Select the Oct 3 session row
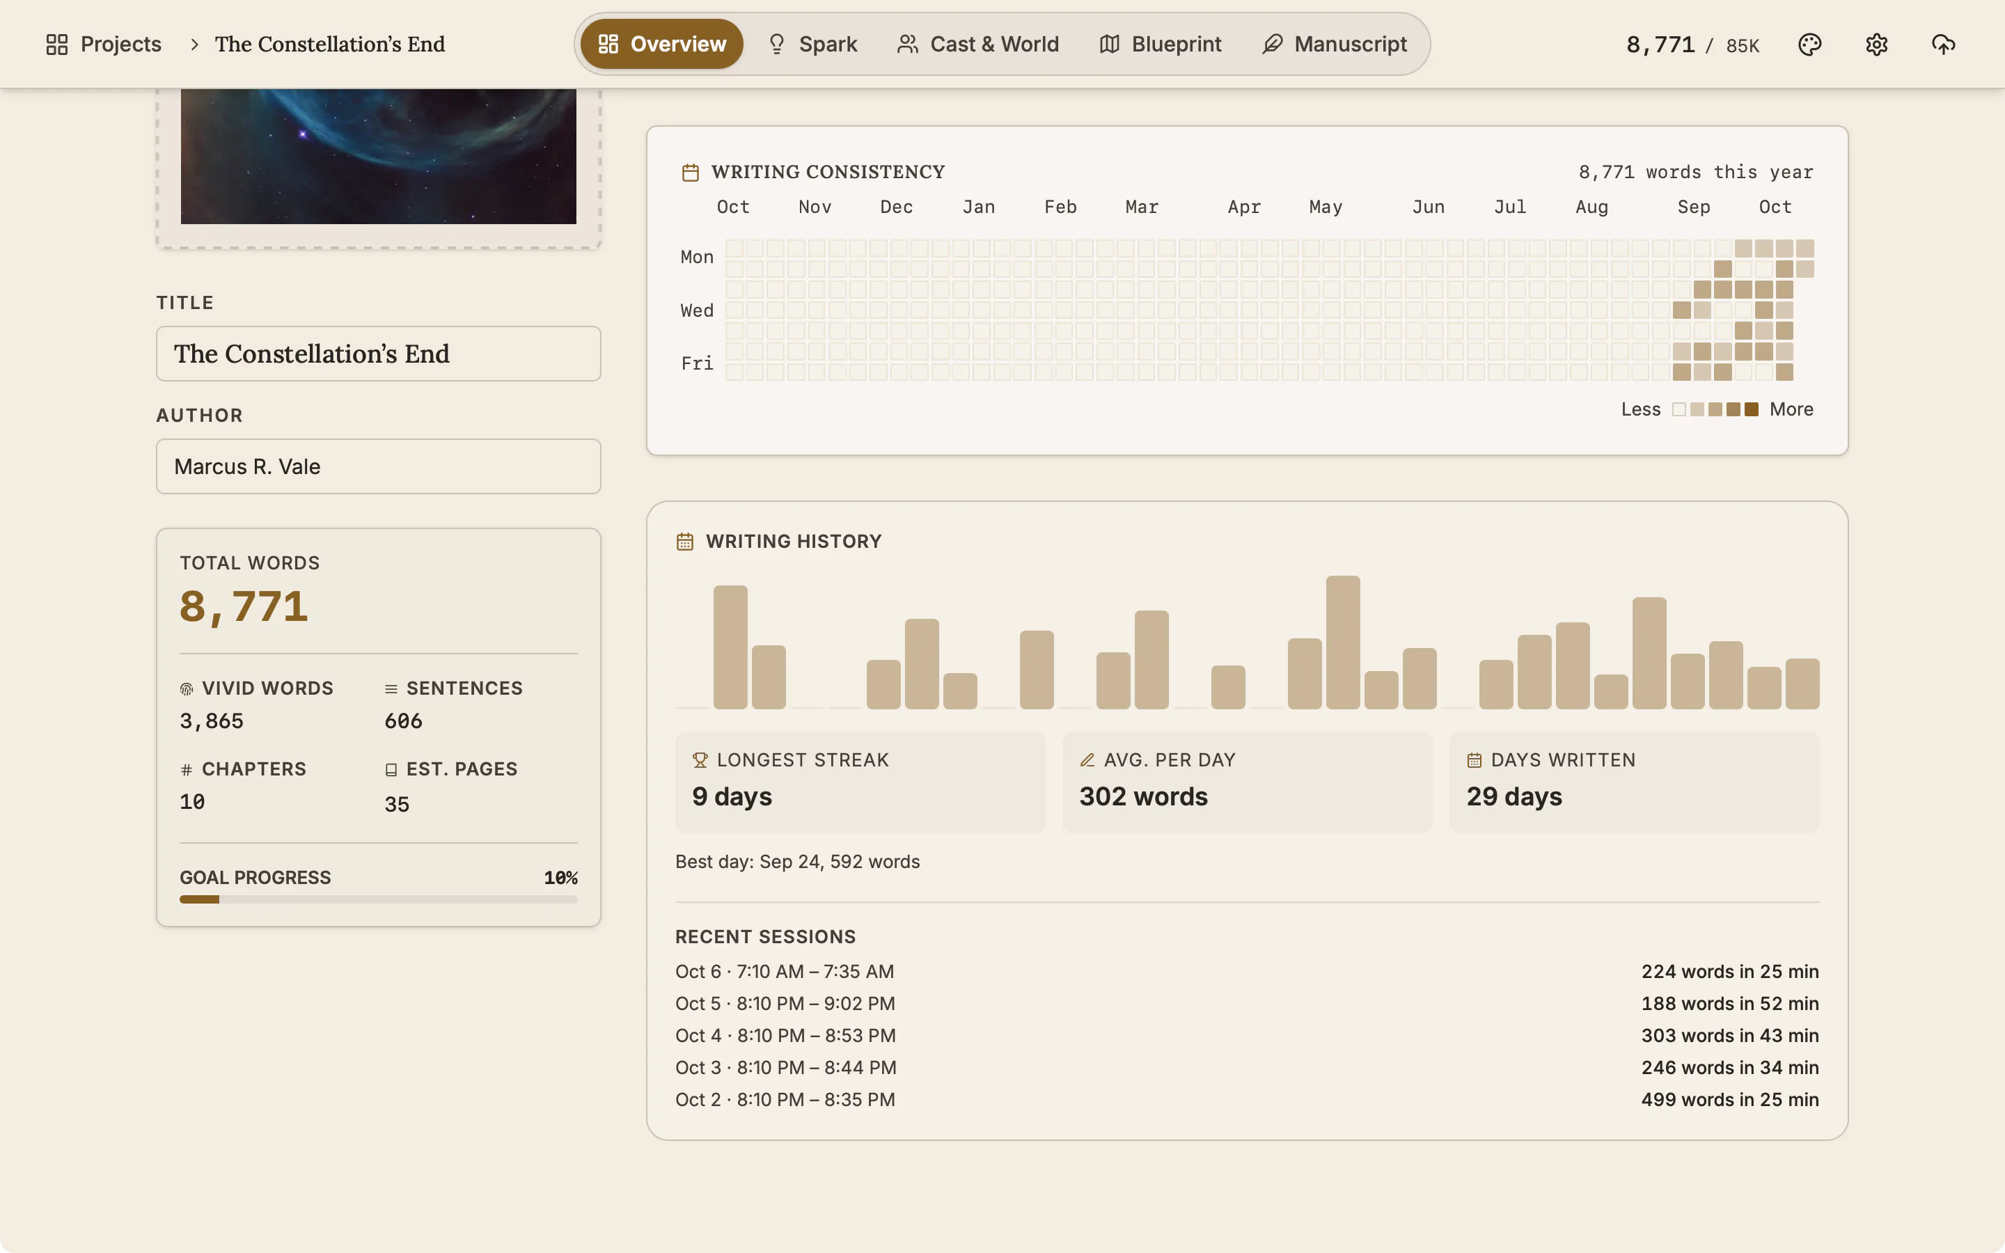 (1247, 1067)
